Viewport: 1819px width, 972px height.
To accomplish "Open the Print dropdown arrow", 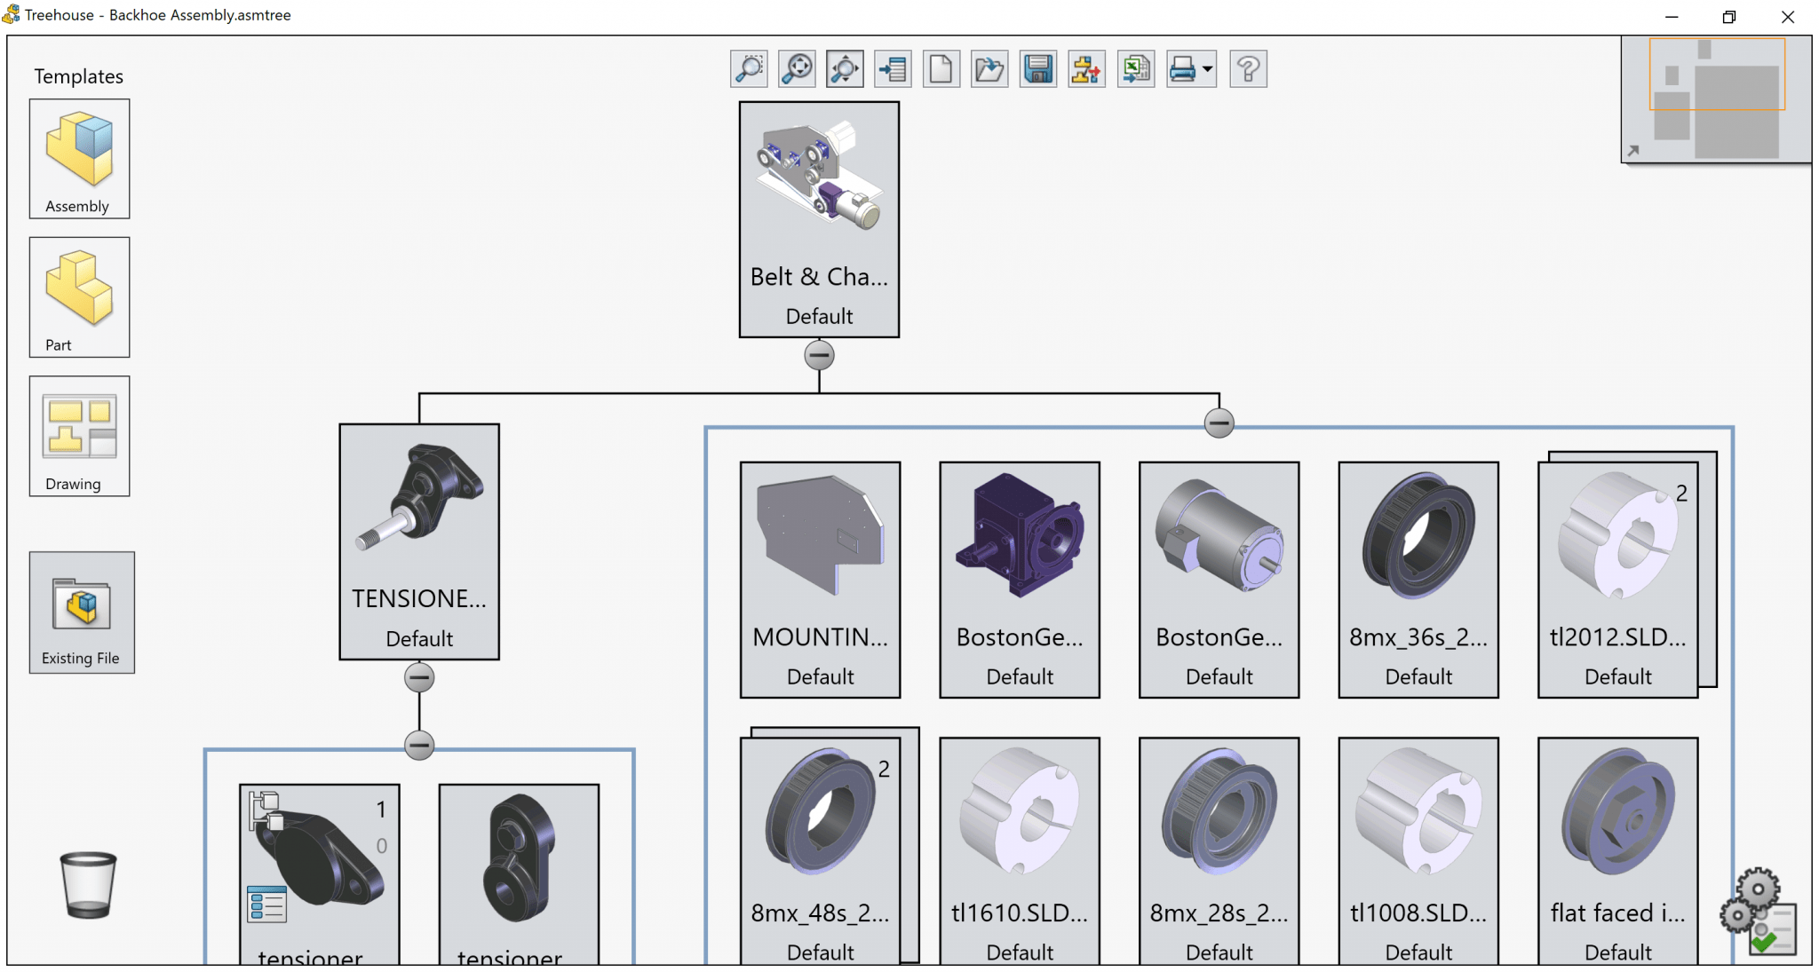I will (x=1206, y=68).
